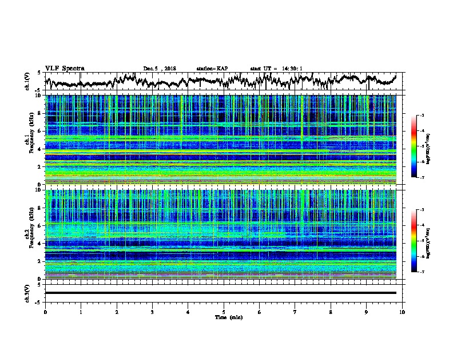The height and width of the screenshot is (350, 453).
Task: Select the "start UT = 14:30: 1" text
Action: [276, 69]
